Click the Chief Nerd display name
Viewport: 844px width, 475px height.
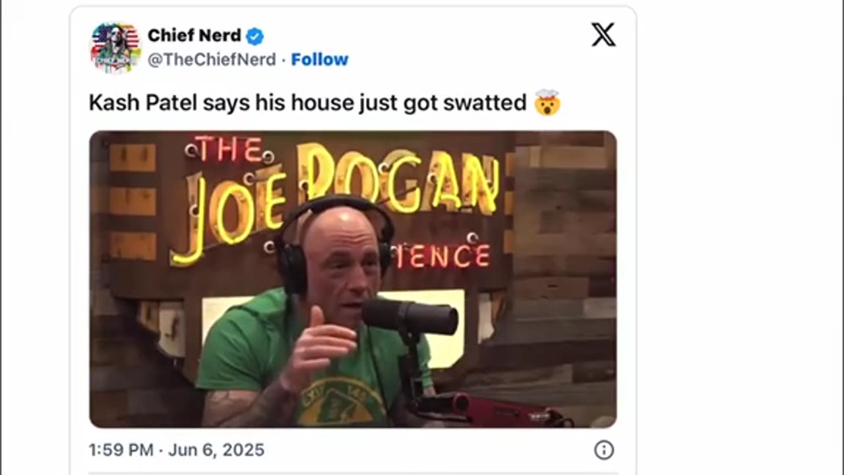pyautogui.click(x=194, y=36)
